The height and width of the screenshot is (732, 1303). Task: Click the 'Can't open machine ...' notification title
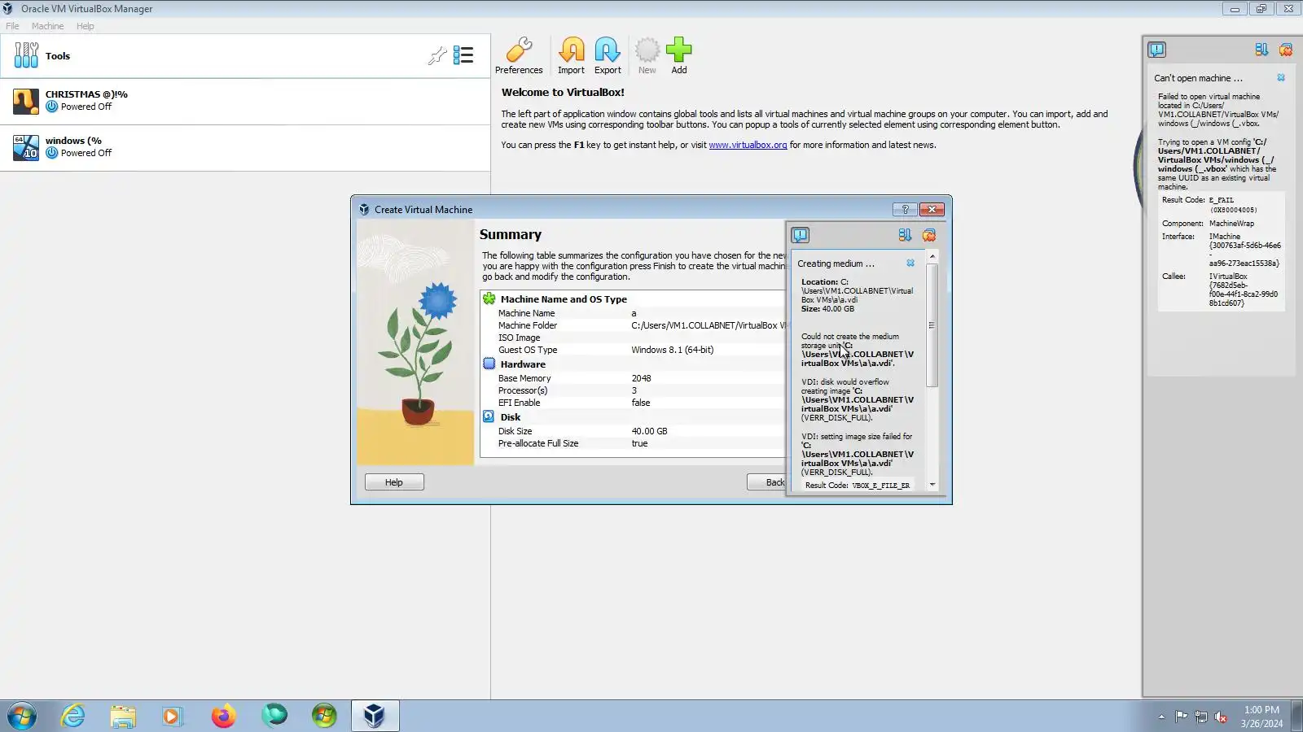click(x=1199, y=78)
